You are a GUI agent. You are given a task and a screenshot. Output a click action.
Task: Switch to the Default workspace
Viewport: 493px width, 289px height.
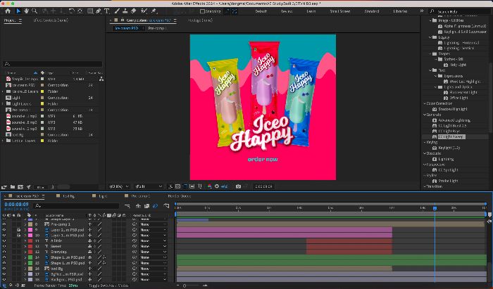click(261, 11)
